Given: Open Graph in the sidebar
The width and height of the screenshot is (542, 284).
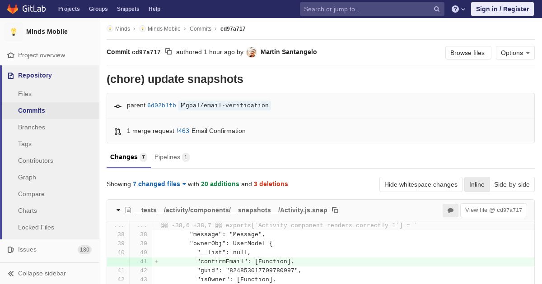Looking at the screenshot, I should pos(27,177).
